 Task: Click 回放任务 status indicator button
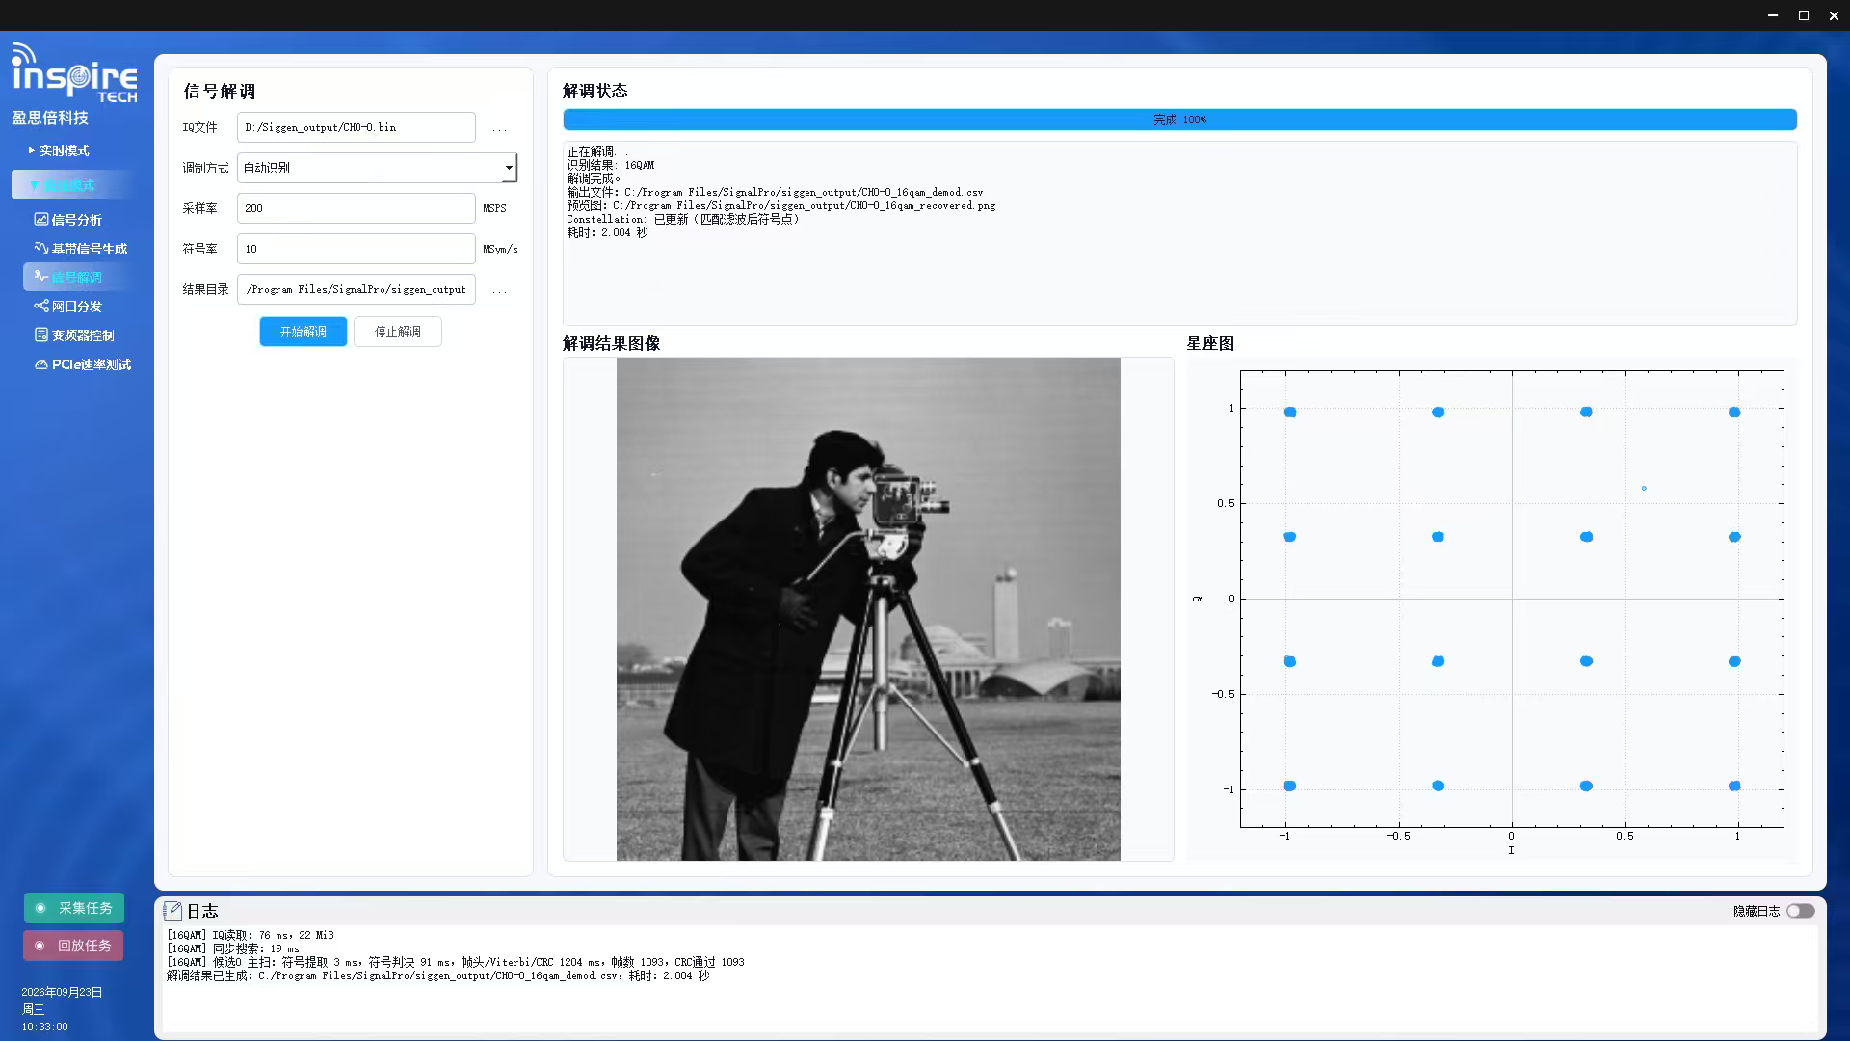pyautogui.click(x=74, y=946)
